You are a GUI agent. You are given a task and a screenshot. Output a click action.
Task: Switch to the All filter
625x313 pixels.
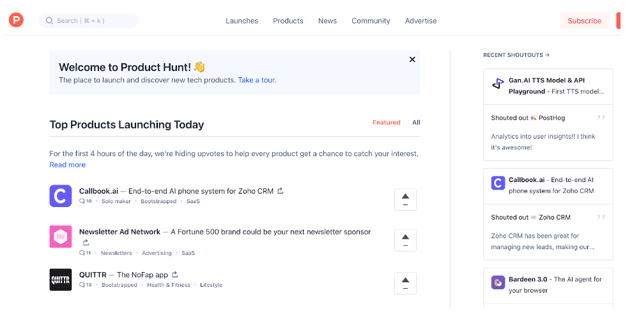[x=416, y=122]
